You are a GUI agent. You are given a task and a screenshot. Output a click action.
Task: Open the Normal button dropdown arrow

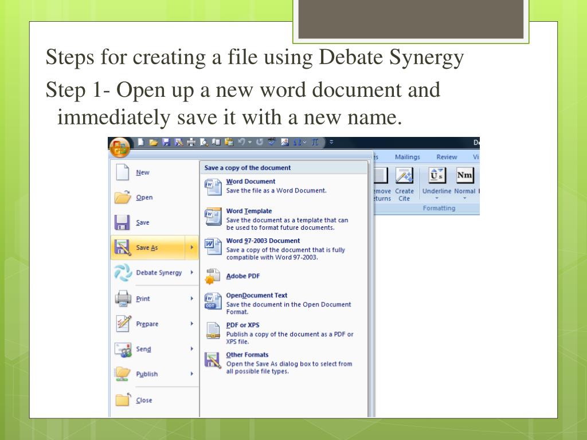pos(464,198)
